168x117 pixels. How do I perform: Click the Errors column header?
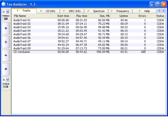[x=138, y=16]
